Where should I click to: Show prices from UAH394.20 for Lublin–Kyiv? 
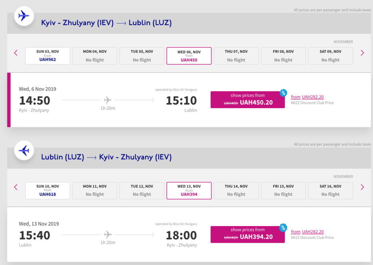[x=248, y=234]
